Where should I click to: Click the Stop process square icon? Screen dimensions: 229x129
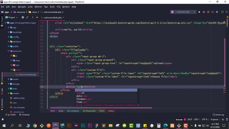coord(217,12)
